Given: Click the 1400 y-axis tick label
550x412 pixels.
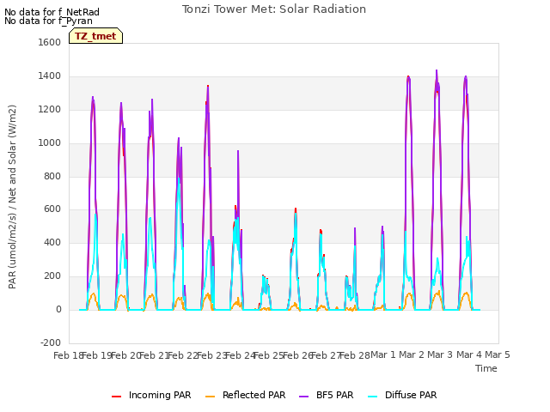Looking at the screenshot, I should pyautogui.click(x=50, y=76).
